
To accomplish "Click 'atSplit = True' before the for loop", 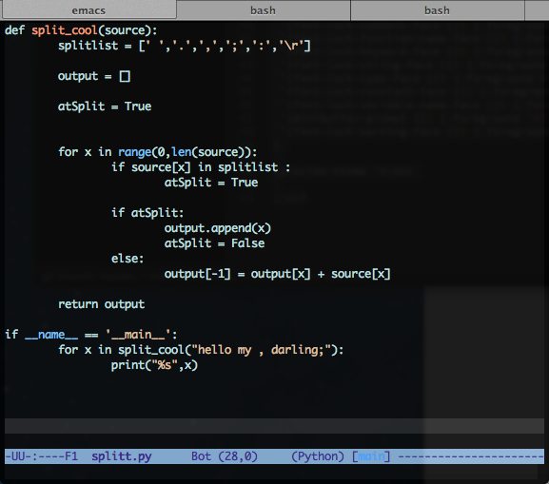I will [x=105, y=106].
